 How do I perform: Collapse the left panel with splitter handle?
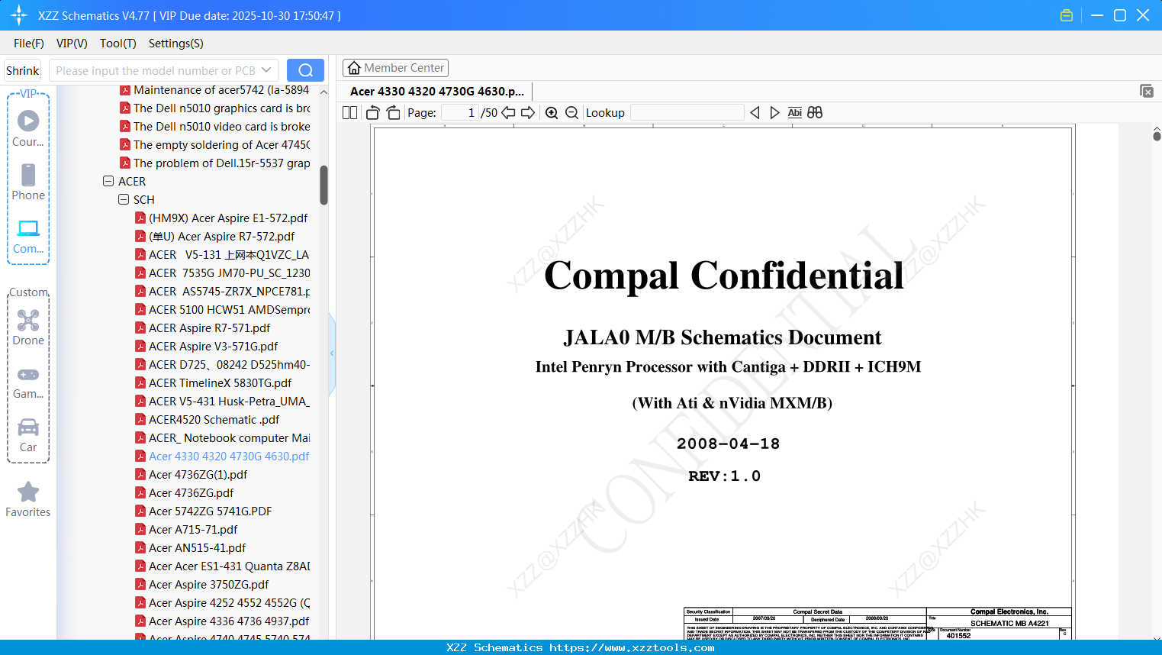(x=332, y=353)
